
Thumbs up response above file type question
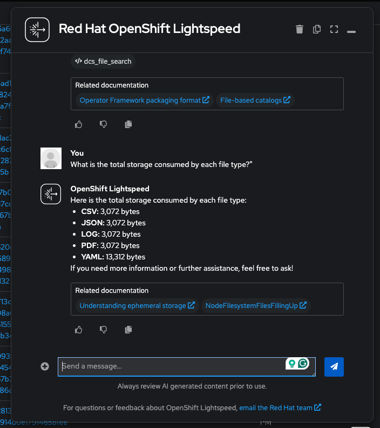point(78,124)
